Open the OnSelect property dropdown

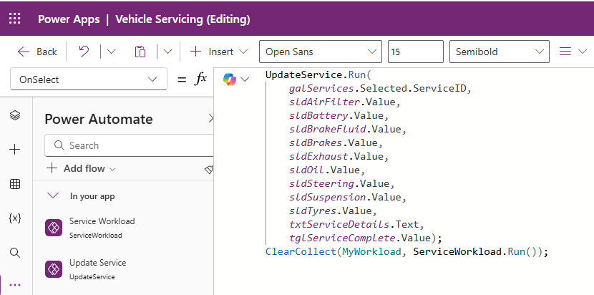pos(89,79)
